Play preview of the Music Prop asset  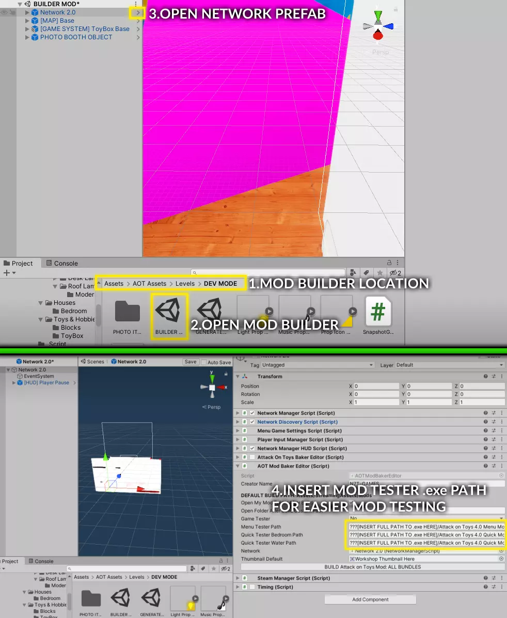pyautogui.click(x=311, y=311)
